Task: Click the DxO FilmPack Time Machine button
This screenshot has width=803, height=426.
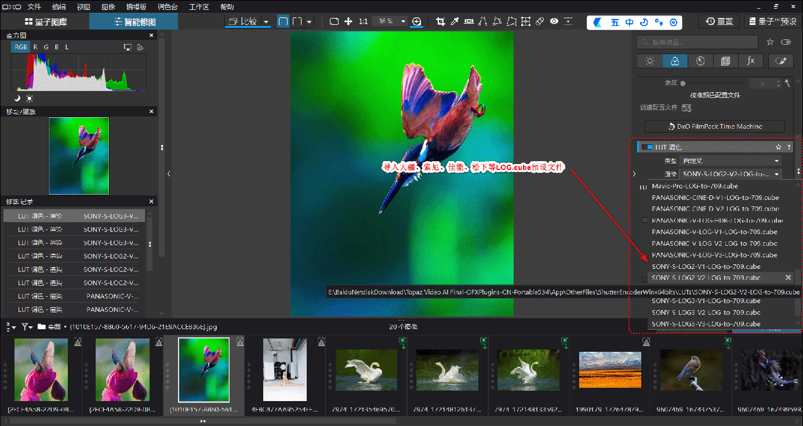Action: point(714,126)
